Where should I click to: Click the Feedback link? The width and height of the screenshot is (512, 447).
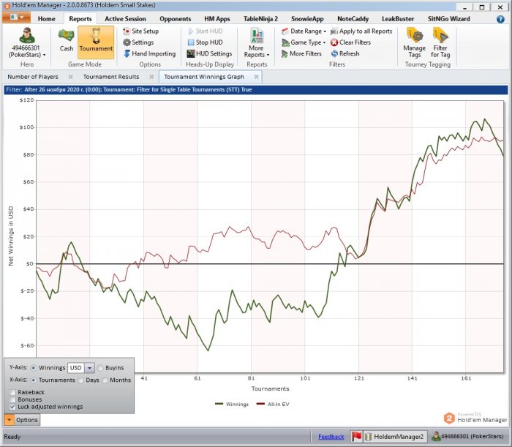pyautogui.click(x=331, y=437)
